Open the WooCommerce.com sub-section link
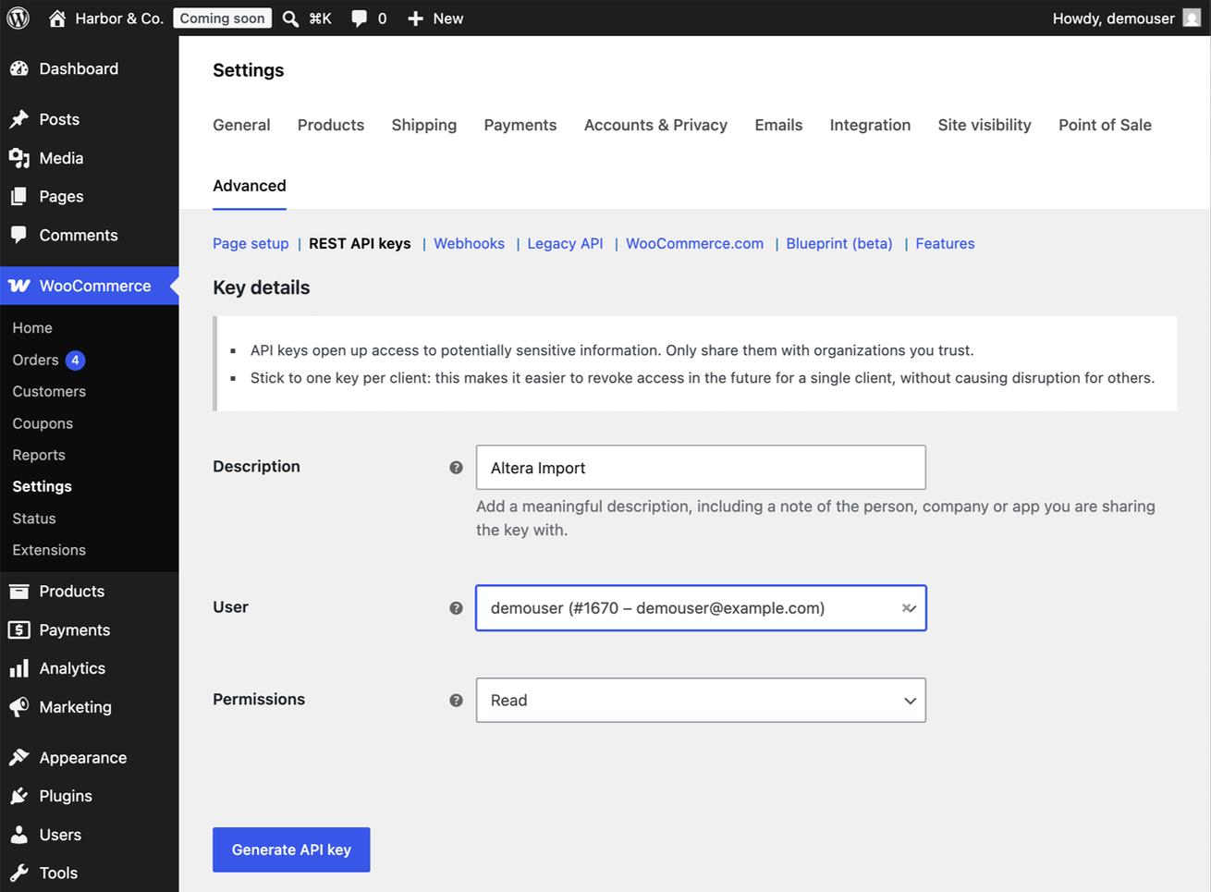The height and width of the screenshot is (892, 1211). pyautogui.click(x=694, y=243)
